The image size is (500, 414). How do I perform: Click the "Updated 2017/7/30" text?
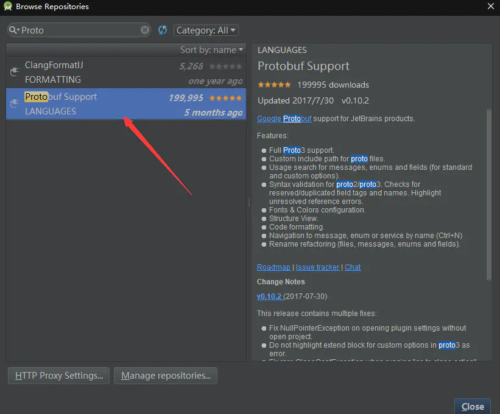click(295, 100)
